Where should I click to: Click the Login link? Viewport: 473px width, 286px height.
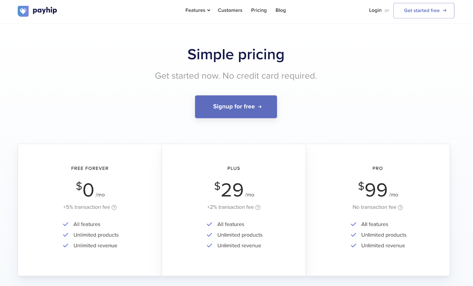coord(375,10)
